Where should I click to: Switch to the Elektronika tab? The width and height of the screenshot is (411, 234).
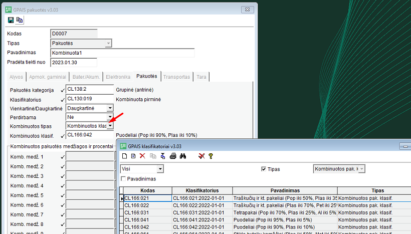[118, 77]
